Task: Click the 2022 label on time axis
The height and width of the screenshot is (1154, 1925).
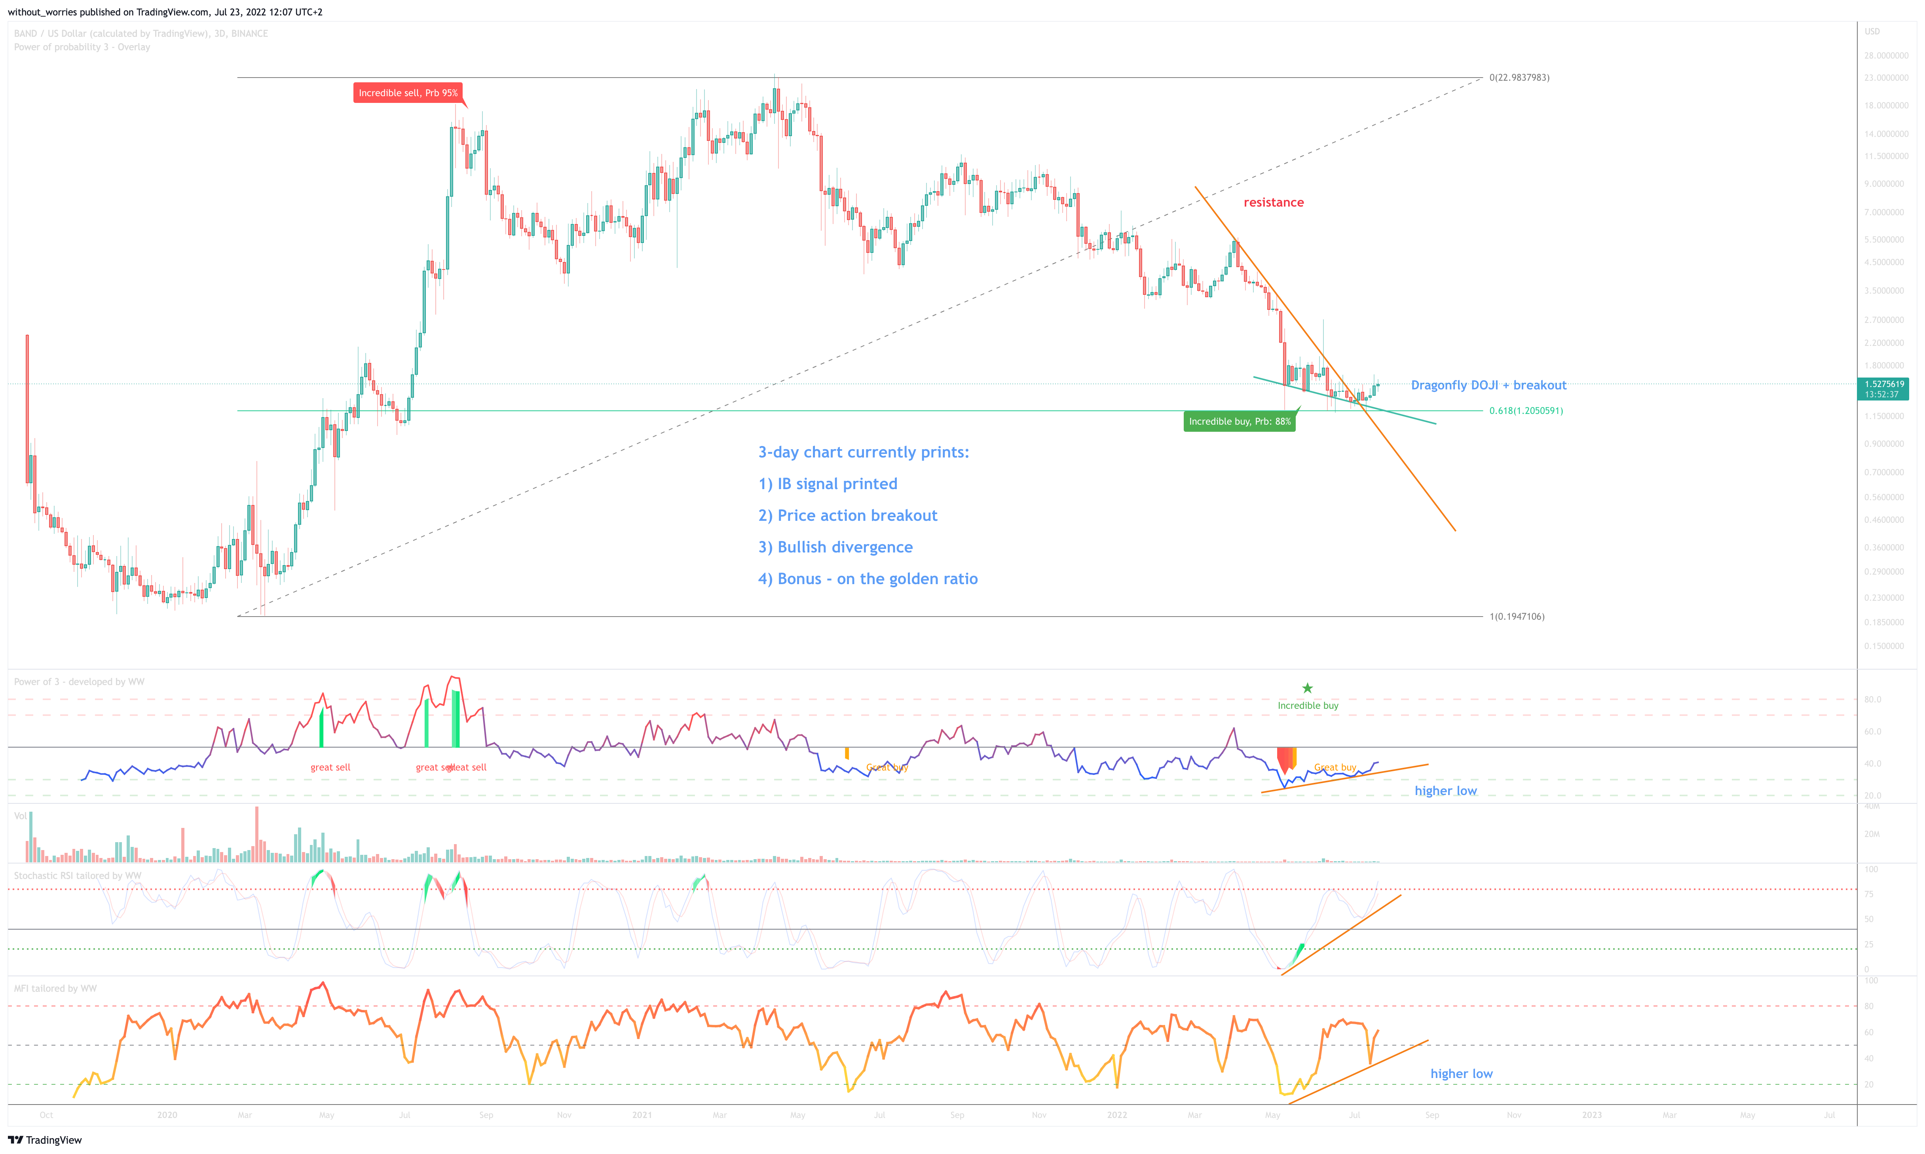Action: click(x=1117, y=1115)
